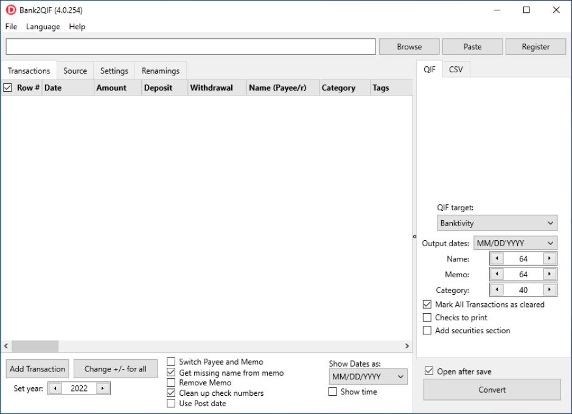
Task: Click the Paste button
Action: (472, 47)
